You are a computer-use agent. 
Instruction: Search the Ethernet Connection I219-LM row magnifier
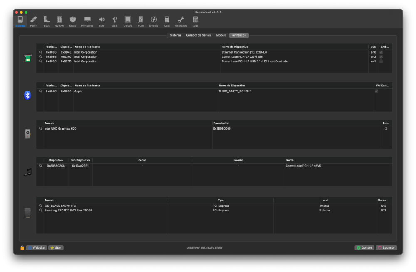tap(41, 52)
